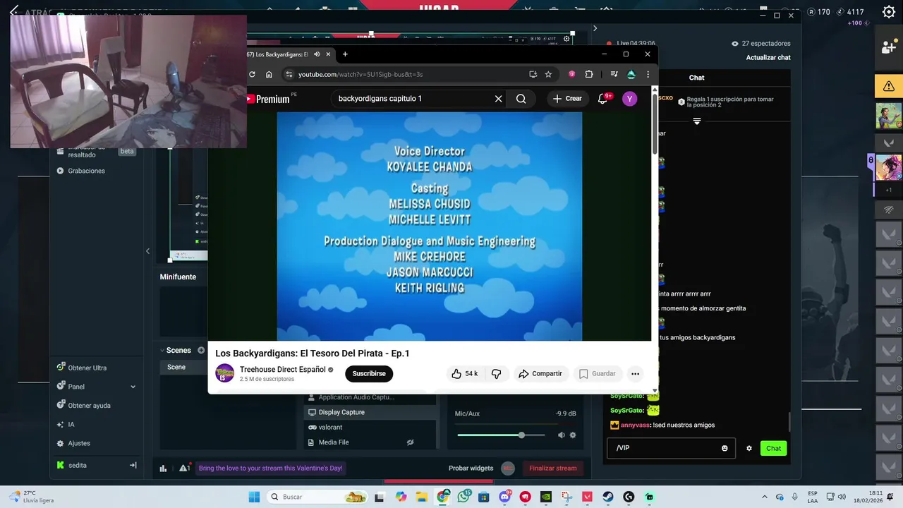This screenshot has height=508, width=903.
Task: Mute Mic/Aux speaker icon
Action: pyautogui.click(x=562, y=435)
